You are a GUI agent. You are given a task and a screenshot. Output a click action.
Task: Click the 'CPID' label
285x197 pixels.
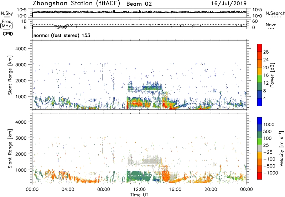click(8, 34)
